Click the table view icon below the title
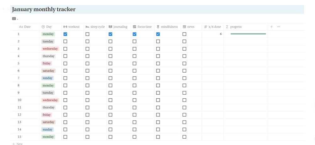This screenshot has height=145, width=315. 14,19
